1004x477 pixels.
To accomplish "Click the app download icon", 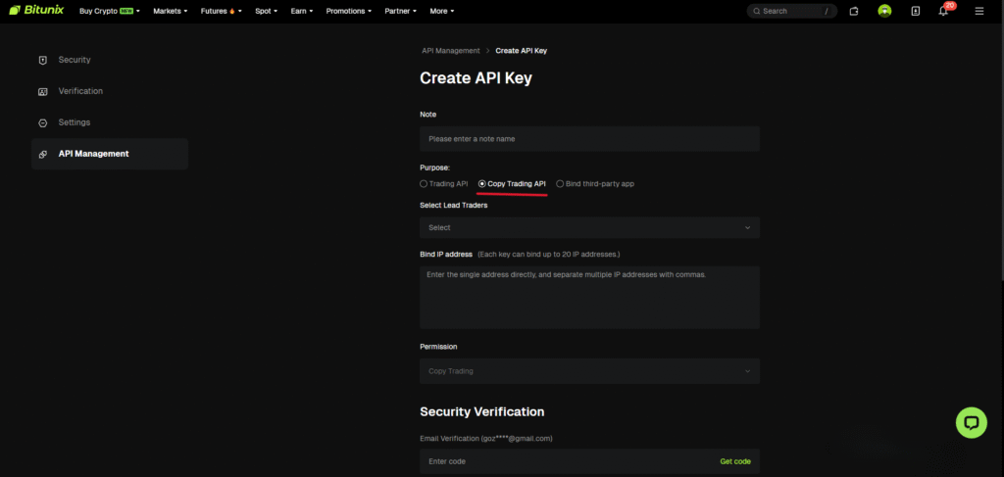I will click(915, 11).
